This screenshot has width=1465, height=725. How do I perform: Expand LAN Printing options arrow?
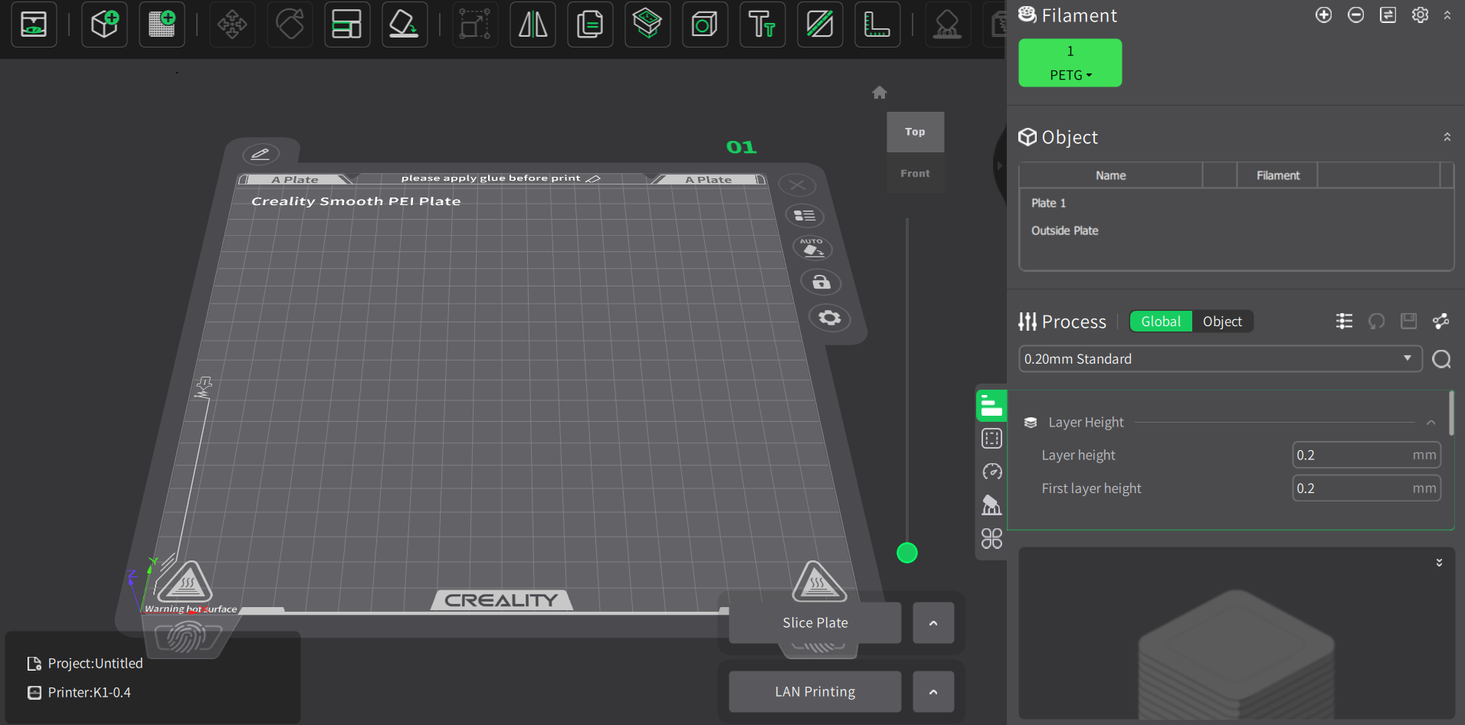click(933, 692)
